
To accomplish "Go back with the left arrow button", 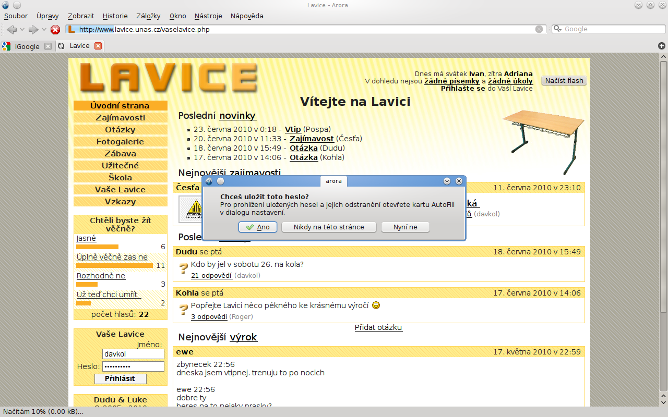I will pos(11,30).
